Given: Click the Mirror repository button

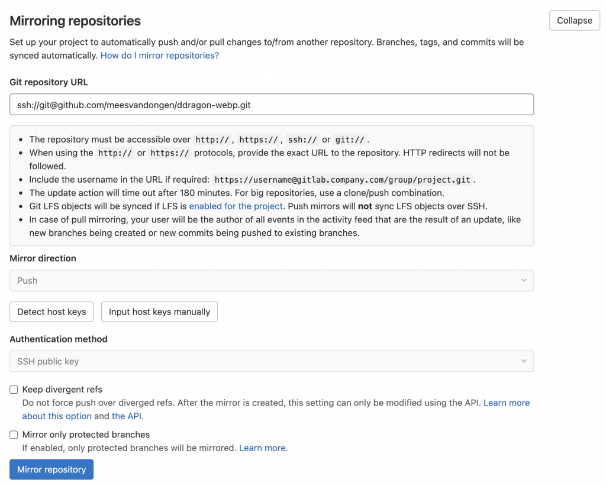Looking at the screenshot, I should pyautogui.click(x=51, y=469).
